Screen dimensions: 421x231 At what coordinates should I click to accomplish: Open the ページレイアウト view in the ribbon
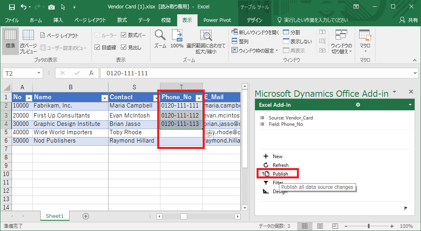point(59,35)
